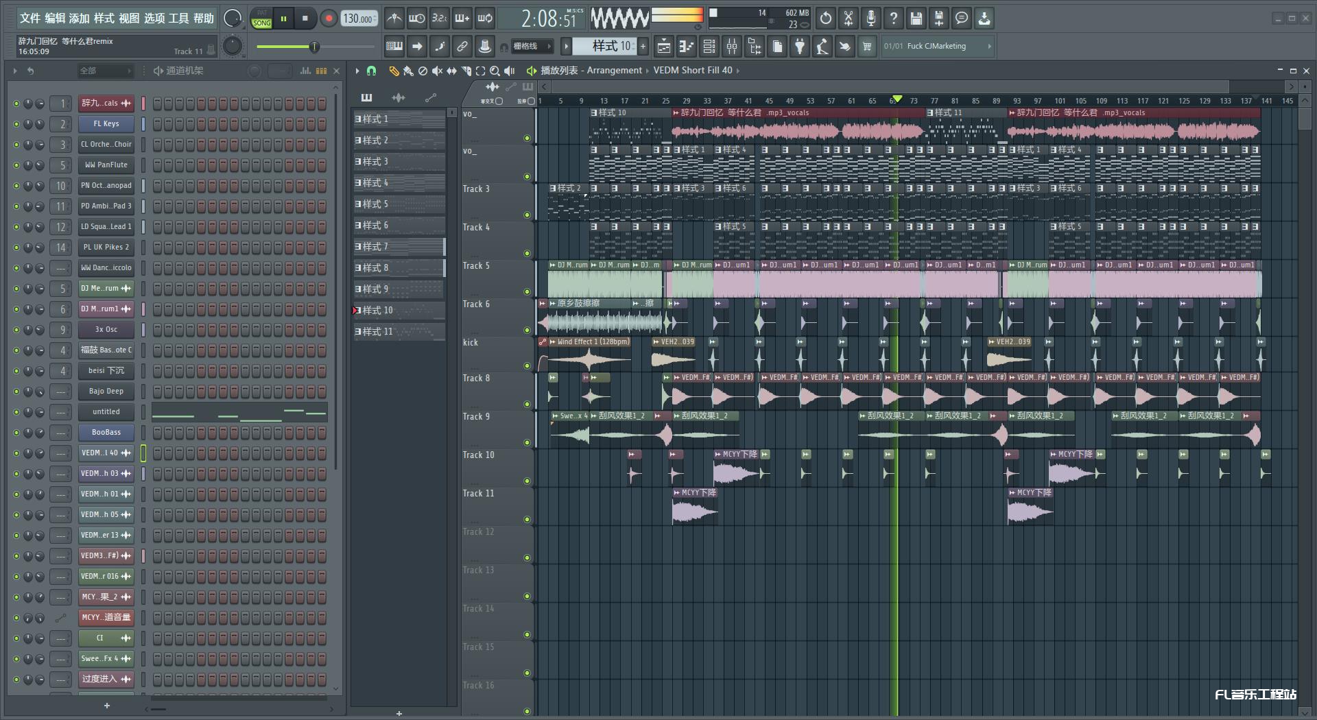Click the 3x Osc channel button

point(106,330)
